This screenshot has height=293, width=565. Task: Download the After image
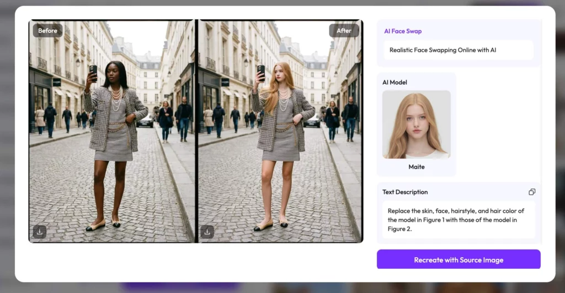(207, 231)
